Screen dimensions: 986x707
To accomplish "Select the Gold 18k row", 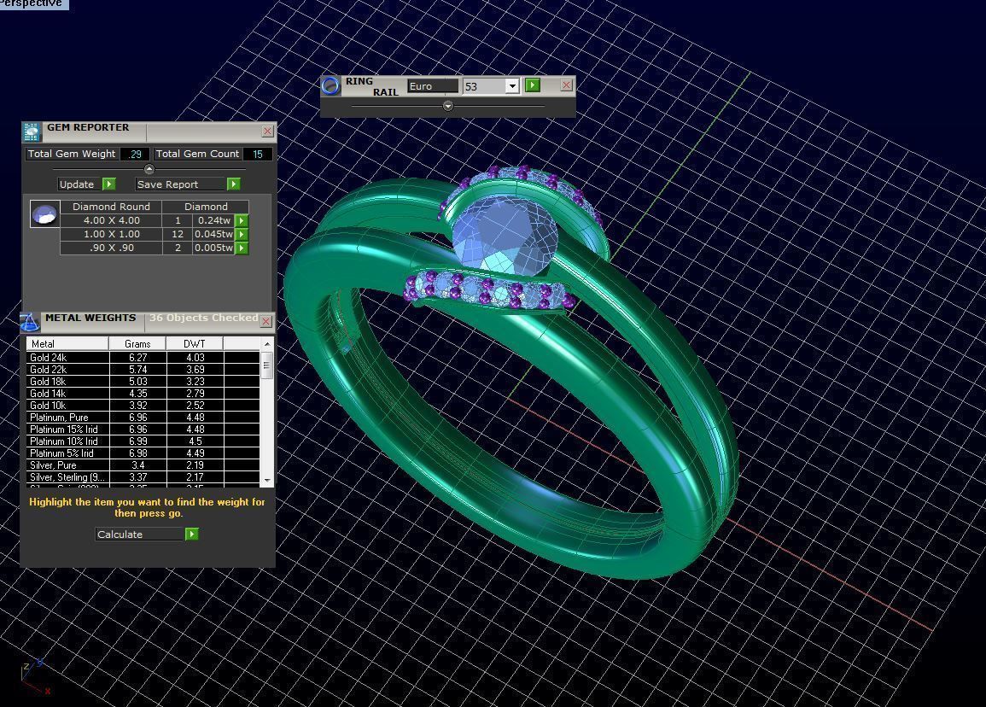I will [x=143, y=381].
